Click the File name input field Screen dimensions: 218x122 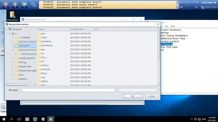tap(68, 90)
